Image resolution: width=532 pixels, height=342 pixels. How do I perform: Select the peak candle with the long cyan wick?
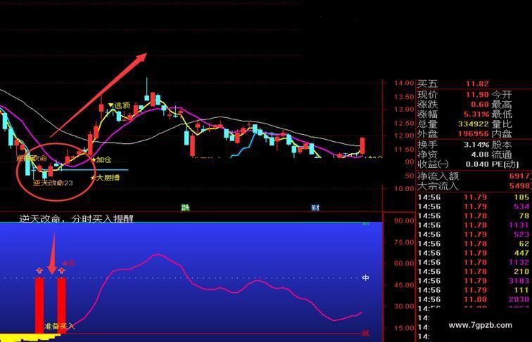[147, 90]
